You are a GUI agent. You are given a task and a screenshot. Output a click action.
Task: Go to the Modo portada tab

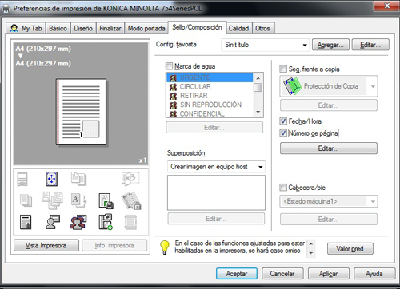[146, 28]
